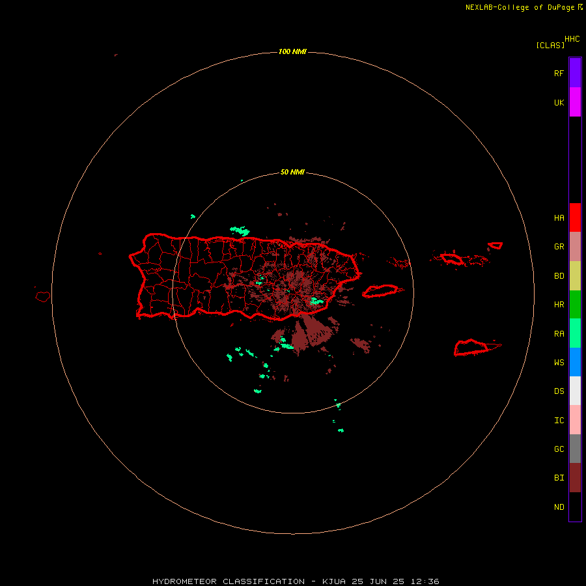Click the 'RF' legend label

[559, 73]
